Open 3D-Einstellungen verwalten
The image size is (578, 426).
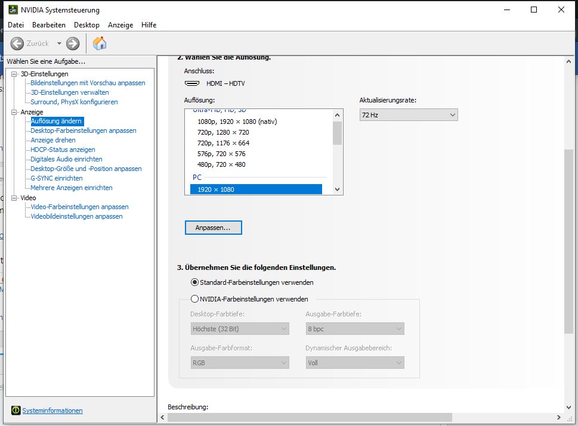tap(70, 92)
